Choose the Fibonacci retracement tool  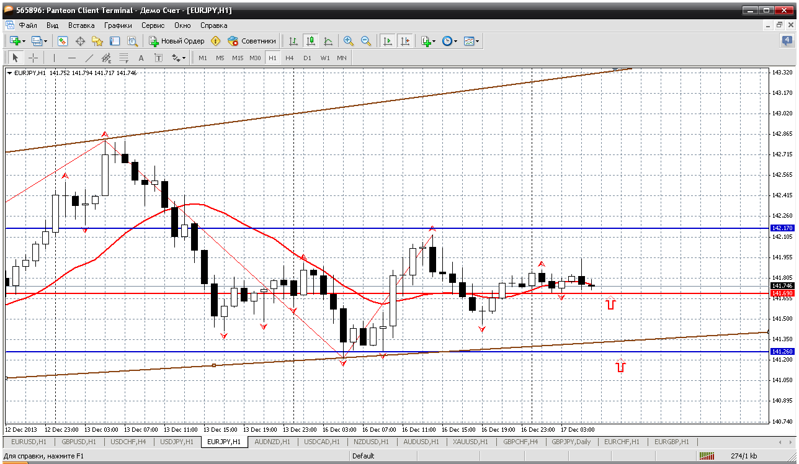[x=124, y=58]
